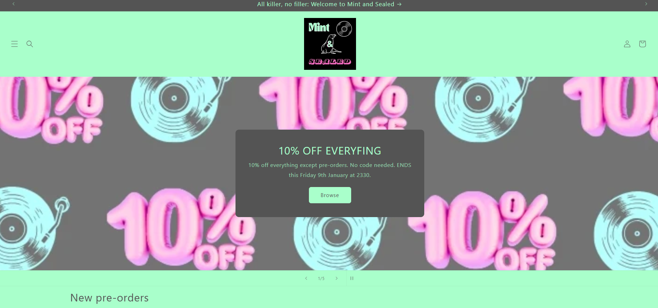Click the 1/5 slide counter
This screenshot has height=308, width=658.
pos(321,279)
